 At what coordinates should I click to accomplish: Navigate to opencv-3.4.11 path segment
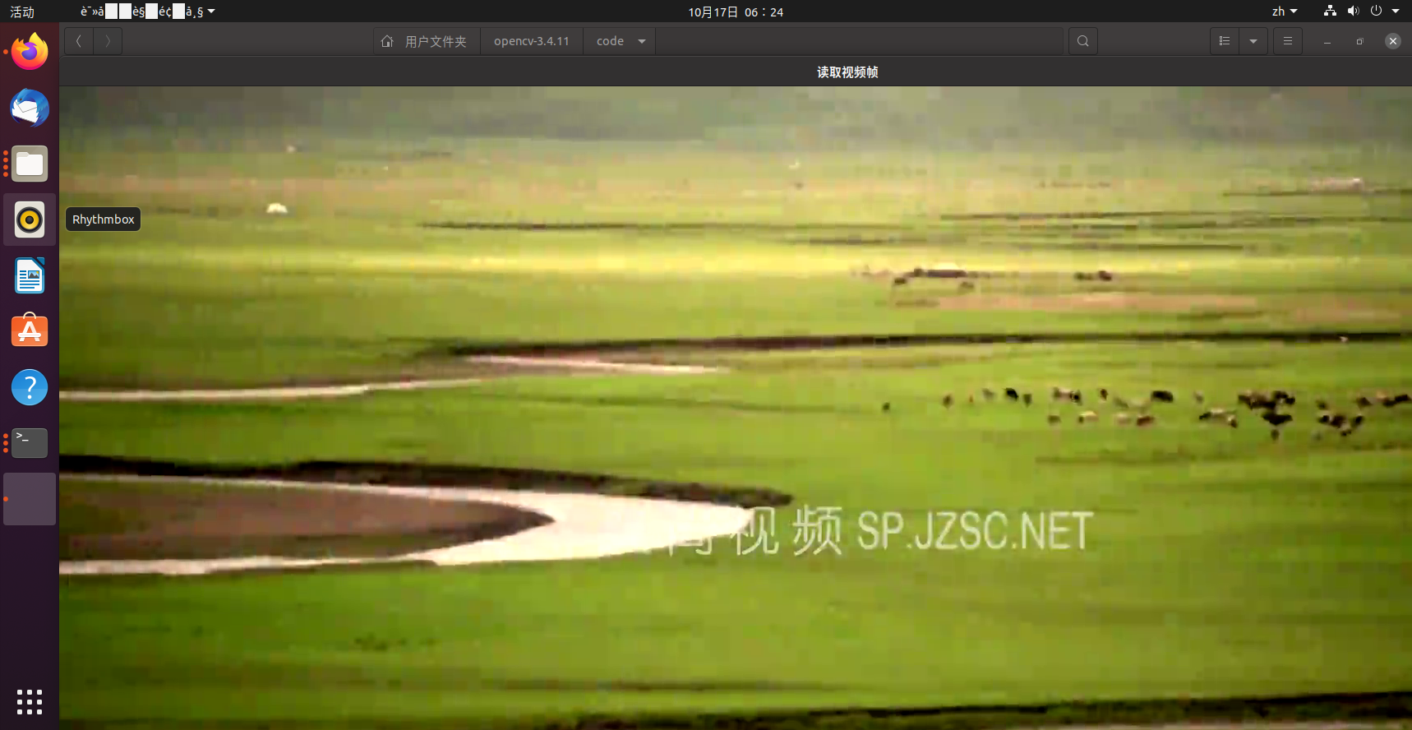(x=532, y=41)
